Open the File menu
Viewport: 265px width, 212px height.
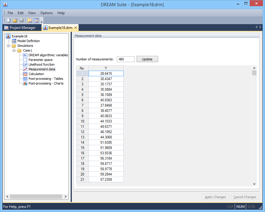coord(10,13)
